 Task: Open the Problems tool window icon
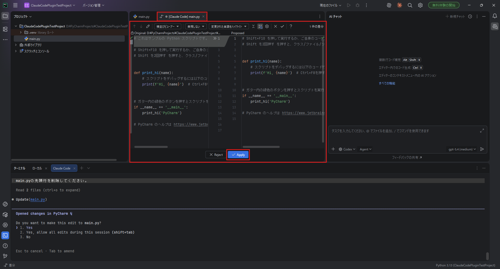[5, 246]
